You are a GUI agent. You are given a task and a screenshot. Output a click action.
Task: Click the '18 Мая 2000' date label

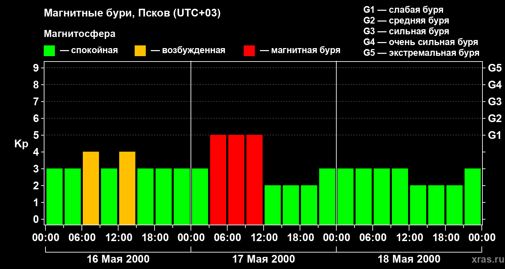(409, 259)
